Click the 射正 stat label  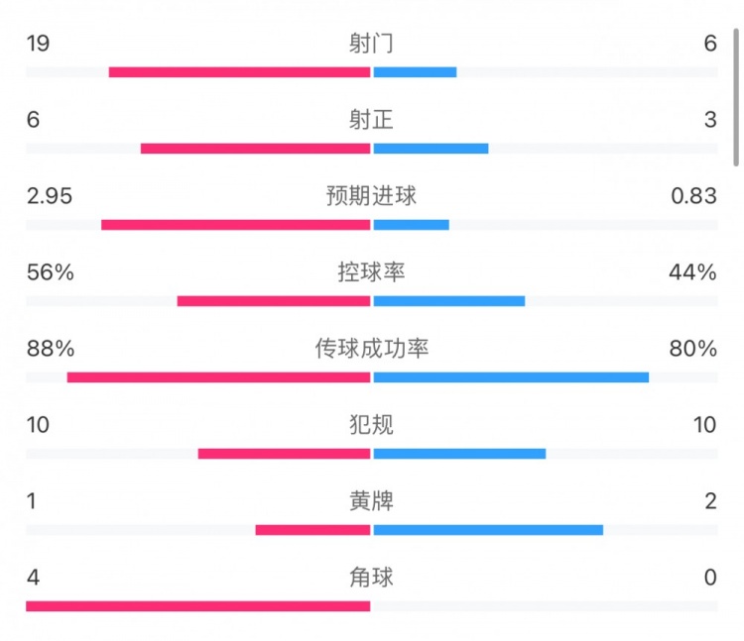tap(371, 119)
